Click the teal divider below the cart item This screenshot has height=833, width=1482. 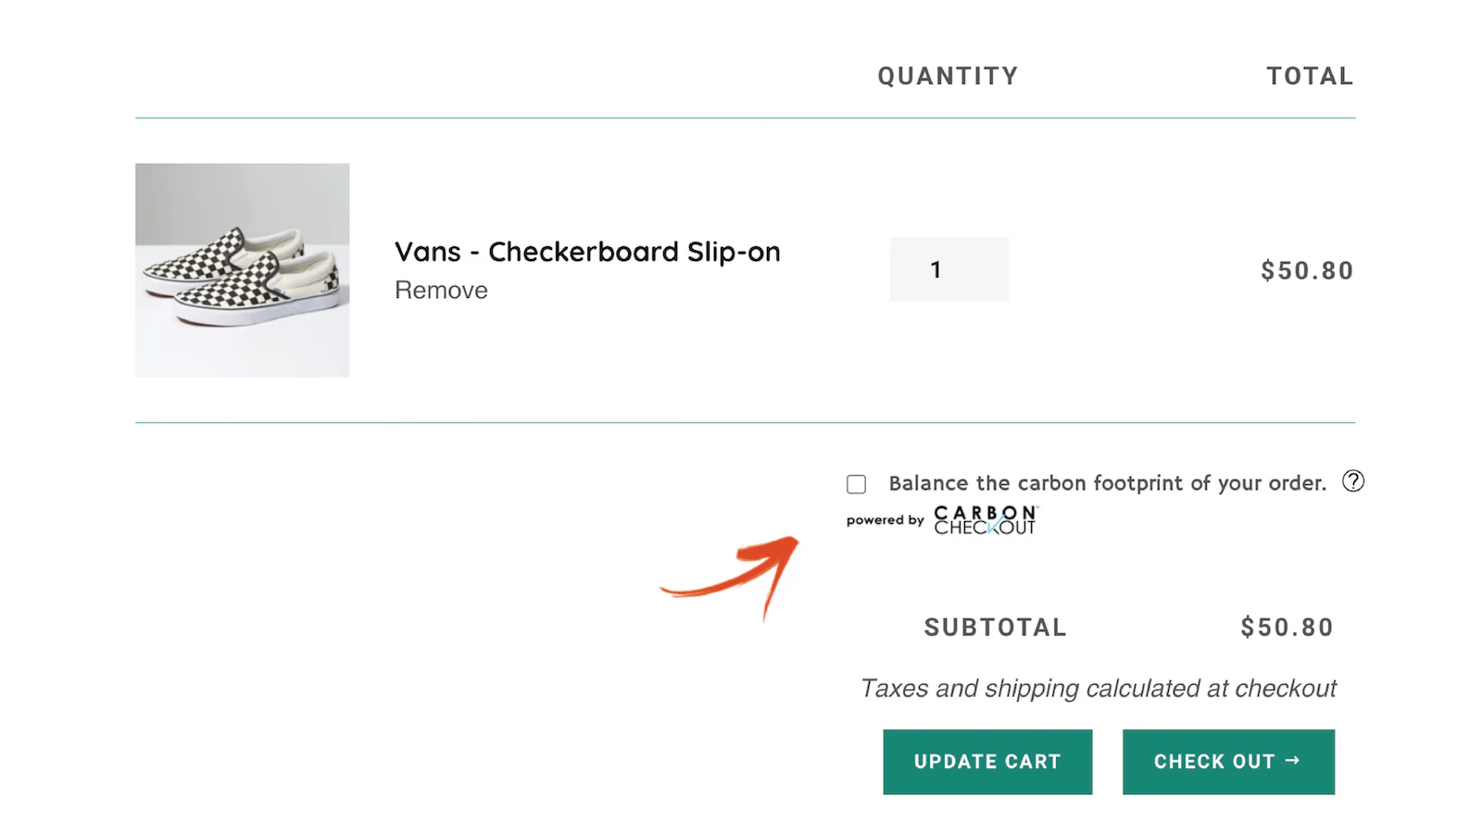(745, 423)
